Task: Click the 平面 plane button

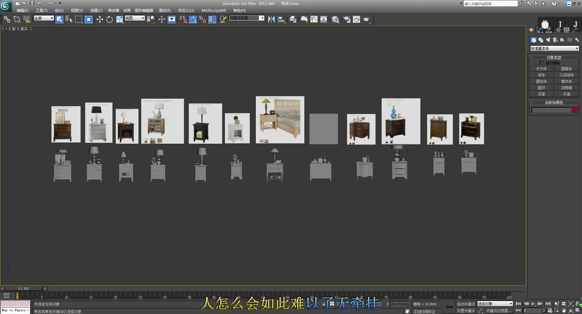Action: pyautogui.click(x=566, y=94)
